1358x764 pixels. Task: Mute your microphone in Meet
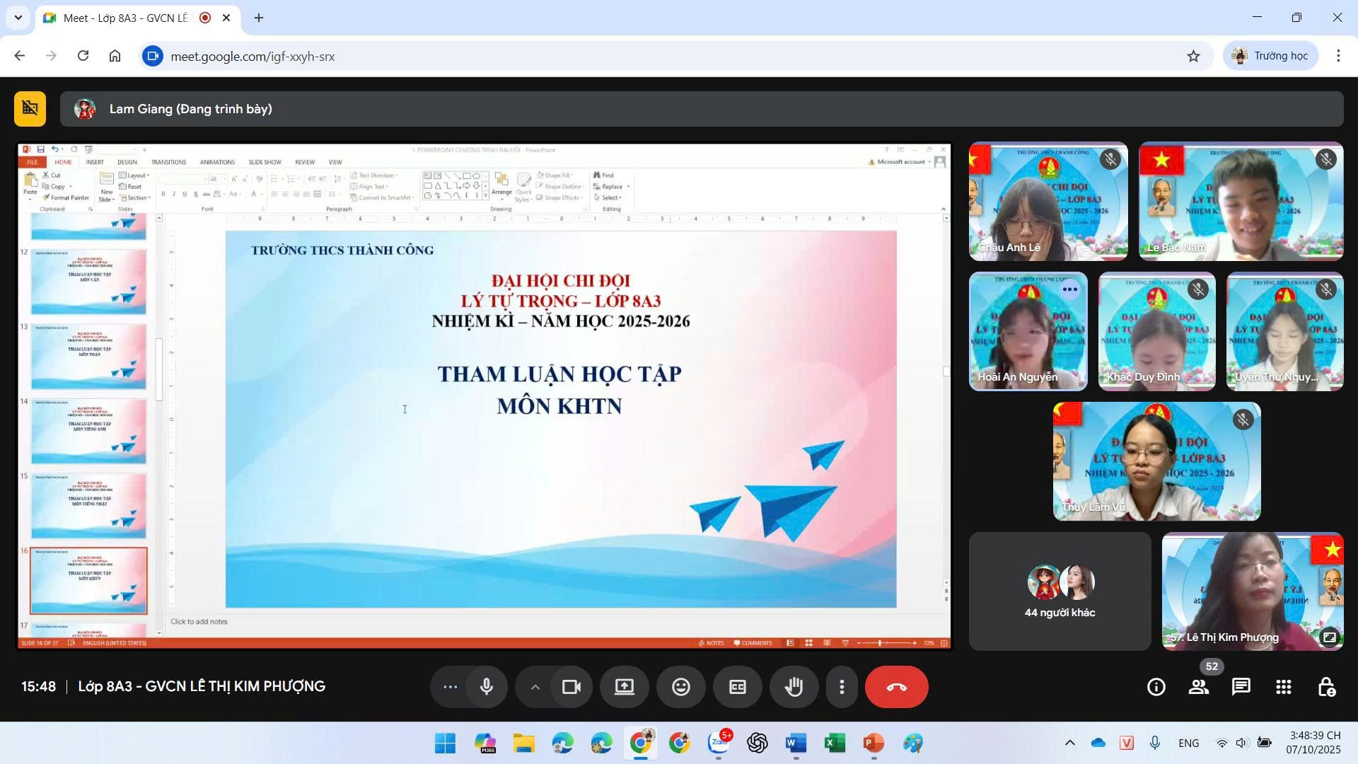[x=486, y=686]
